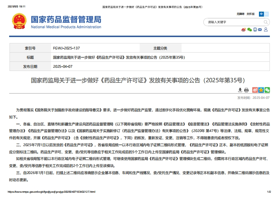Open the 关怀版 care version
Viewport: 279px width, 198px height.
pyautogui.click(x=251, y=14)
